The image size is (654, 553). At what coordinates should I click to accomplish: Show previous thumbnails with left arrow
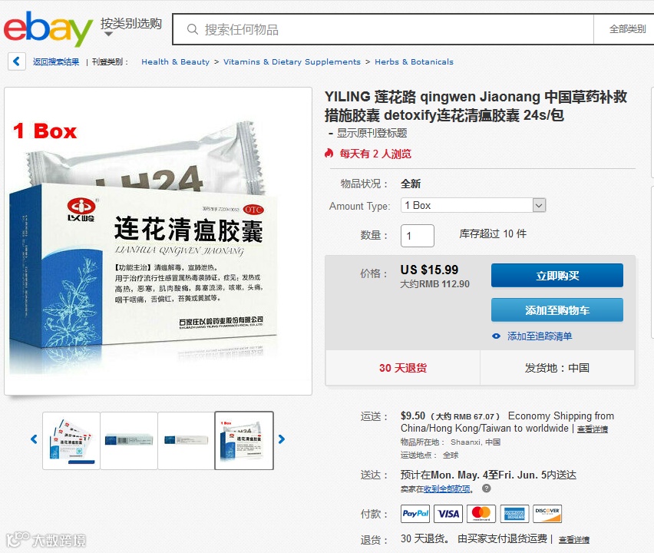pyautogui.click(x=35, y=439)
